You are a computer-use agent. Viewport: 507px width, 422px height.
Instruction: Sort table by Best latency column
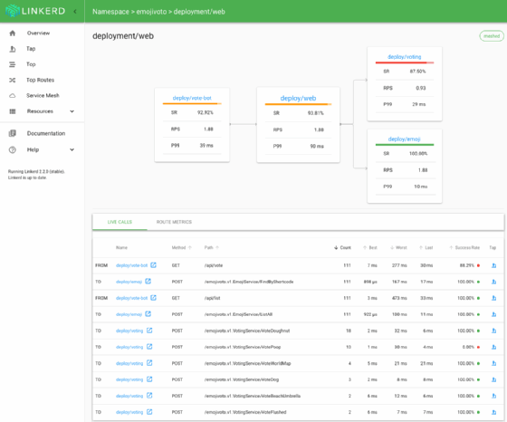(370, 248)
